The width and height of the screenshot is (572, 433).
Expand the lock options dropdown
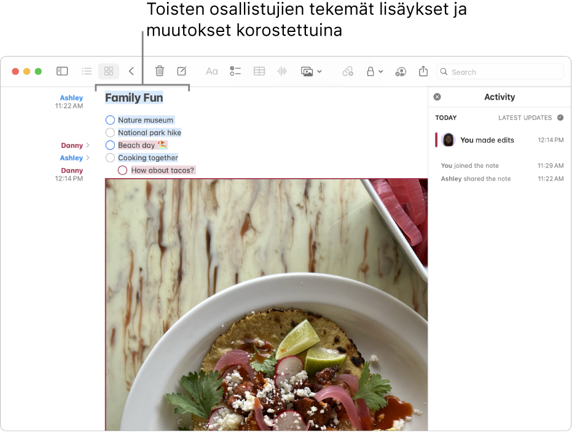coord(379,71)
